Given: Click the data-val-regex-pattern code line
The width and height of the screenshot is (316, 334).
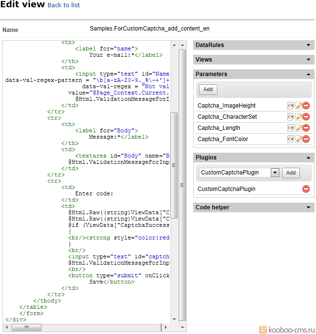Looking at the screenshot, I should pos(87,80).
